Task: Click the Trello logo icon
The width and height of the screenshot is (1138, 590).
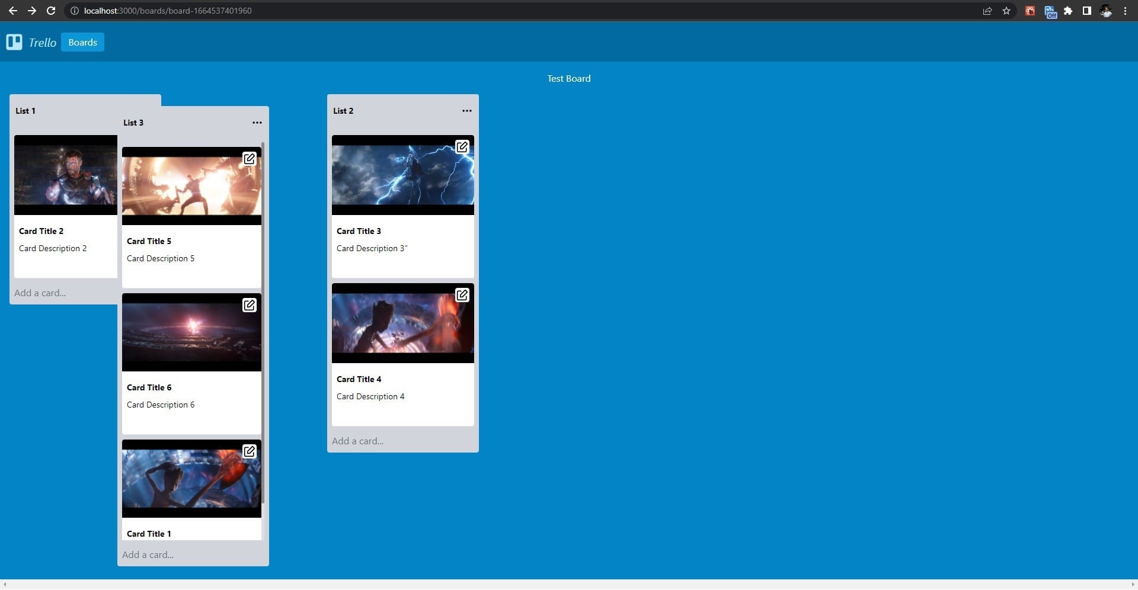Action: (x=14, y=42)
